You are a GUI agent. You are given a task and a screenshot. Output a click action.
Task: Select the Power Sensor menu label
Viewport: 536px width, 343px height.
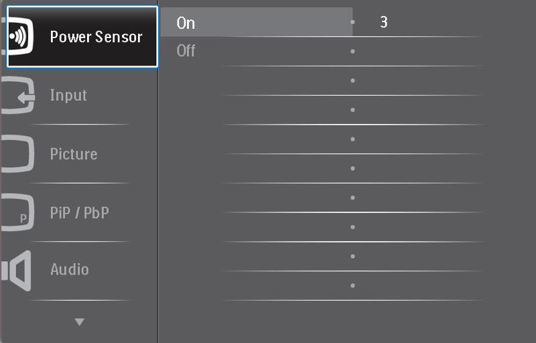tap(96, 37)
